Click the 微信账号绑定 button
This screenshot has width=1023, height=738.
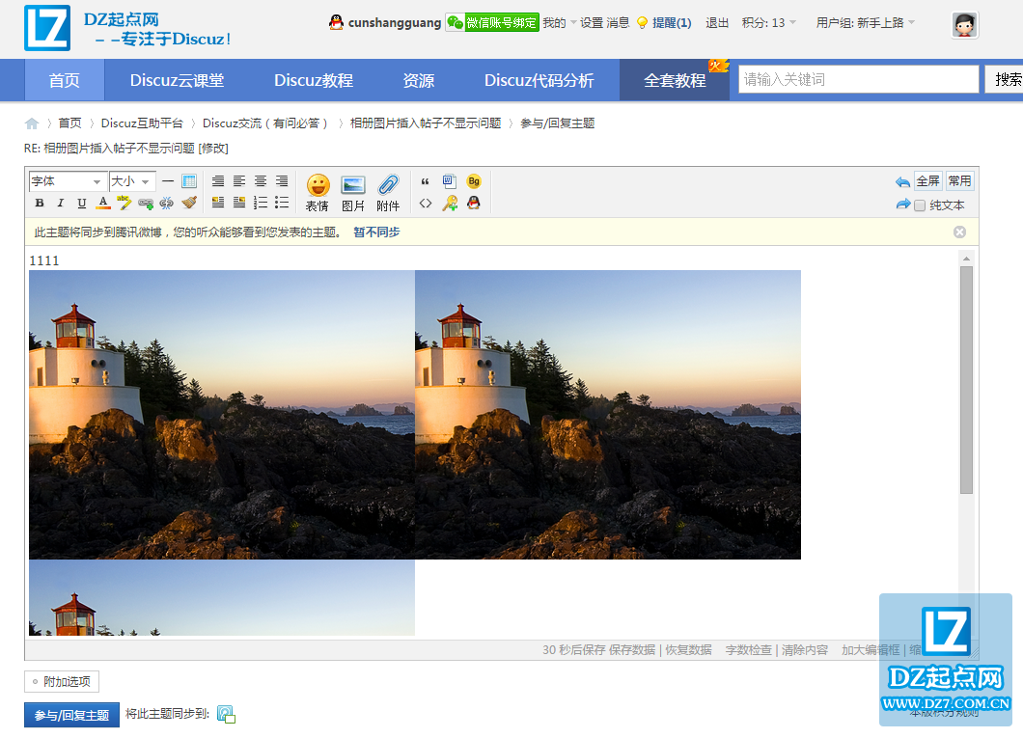click(492, 23)
